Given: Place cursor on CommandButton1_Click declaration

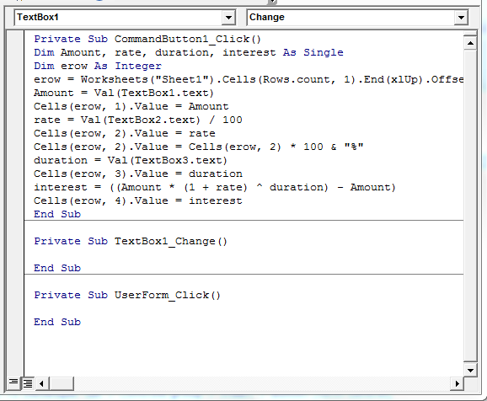Looking at the screenshot, I should 147,39.
